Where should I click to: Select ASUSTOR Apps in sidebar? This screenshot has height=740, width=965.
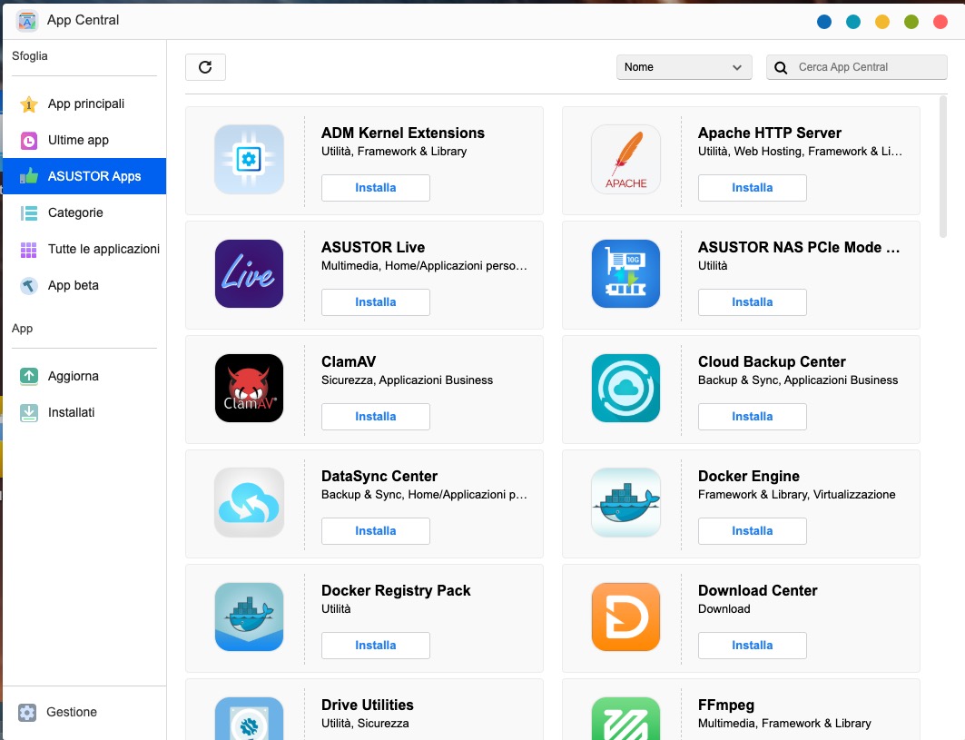coord(84,177)
